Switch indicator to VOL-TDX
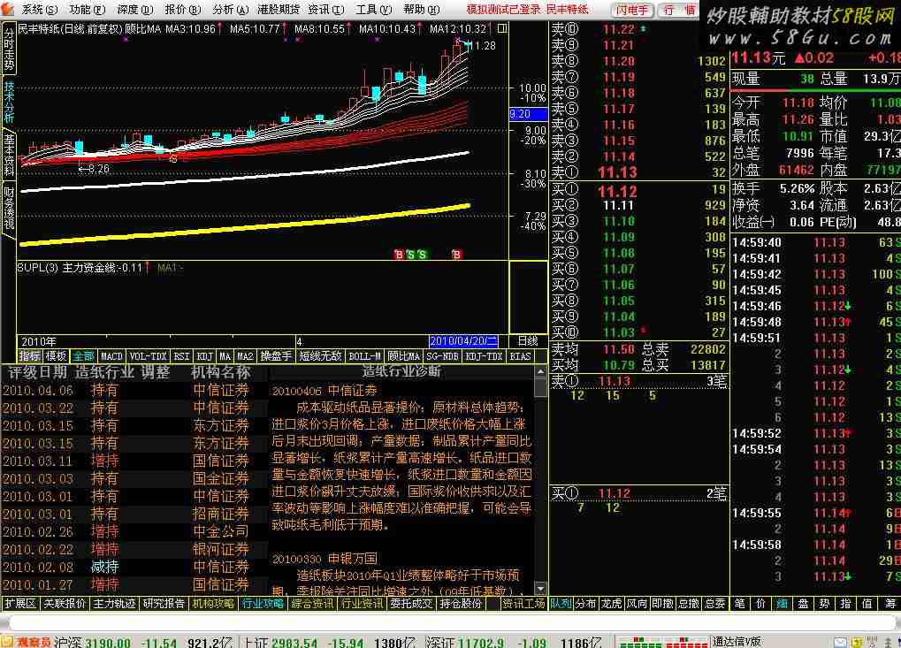 point(149,356)
